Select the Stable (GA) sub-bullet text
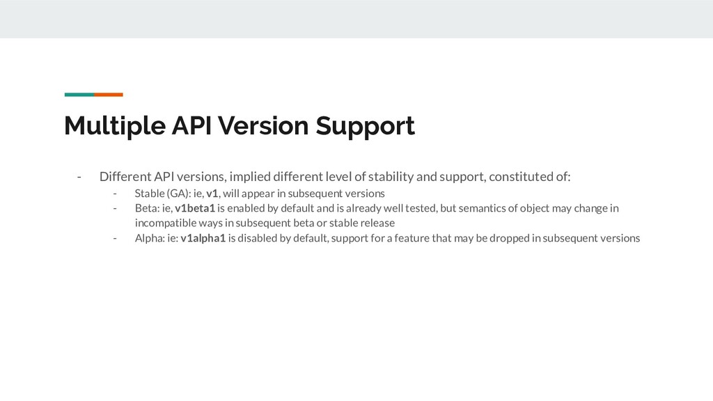Screen dimensions: 713x401 click(260, 194)
